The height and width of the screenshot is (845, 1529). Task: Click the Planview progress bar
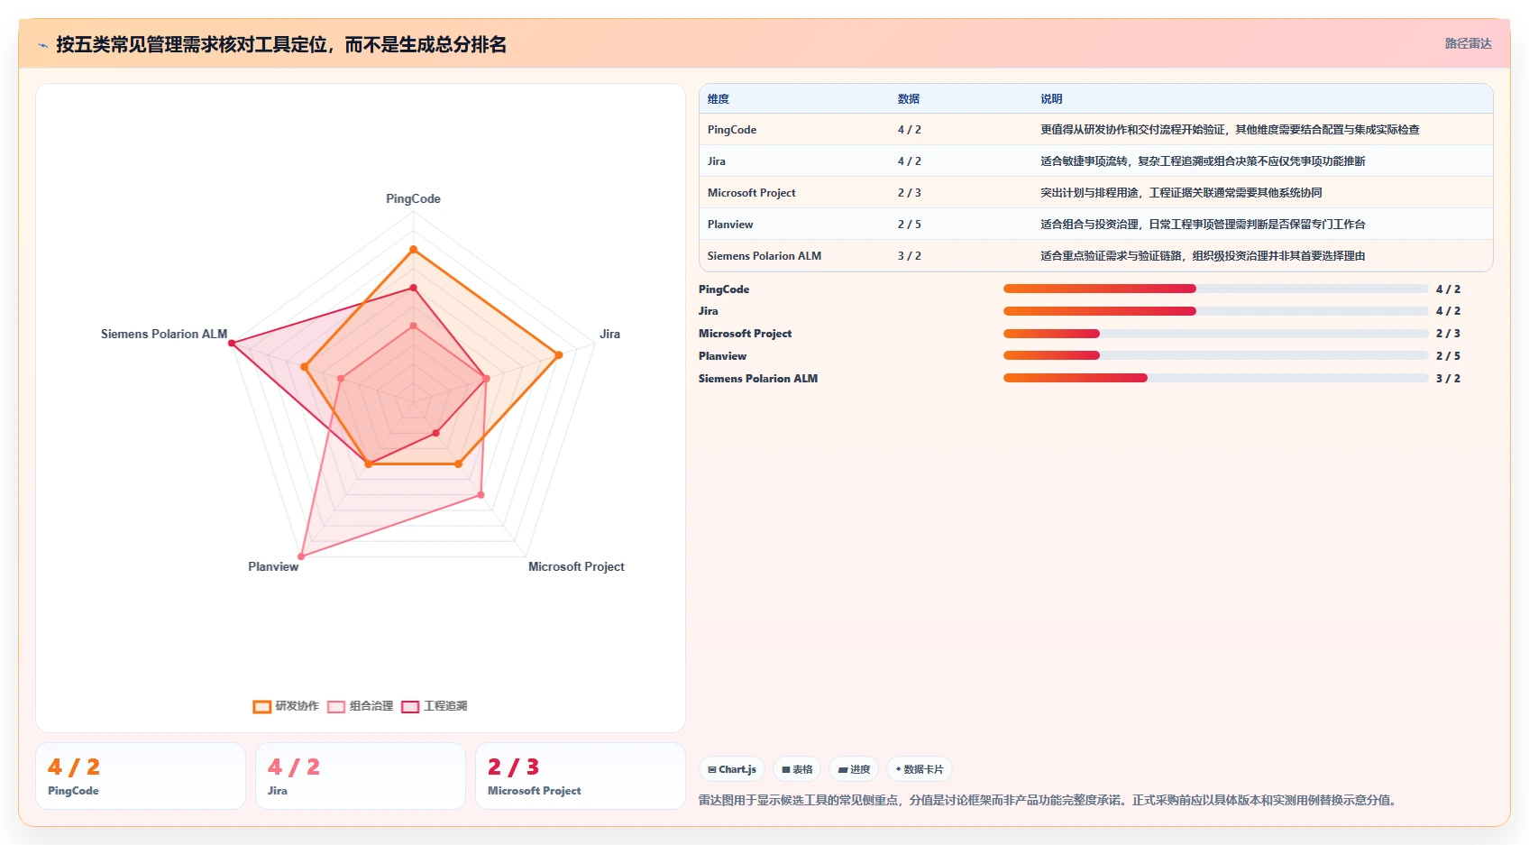coord(1215,355)
